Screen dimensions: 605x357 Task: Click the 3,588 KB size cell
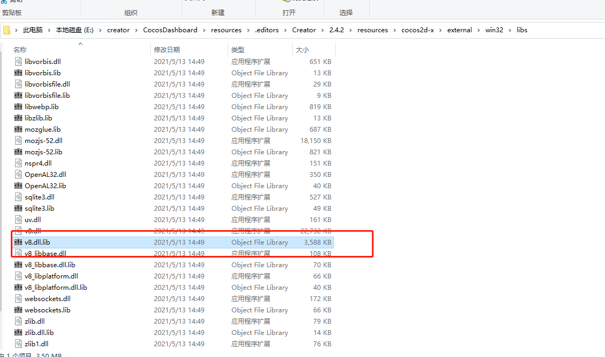click(x=318, y=242)
